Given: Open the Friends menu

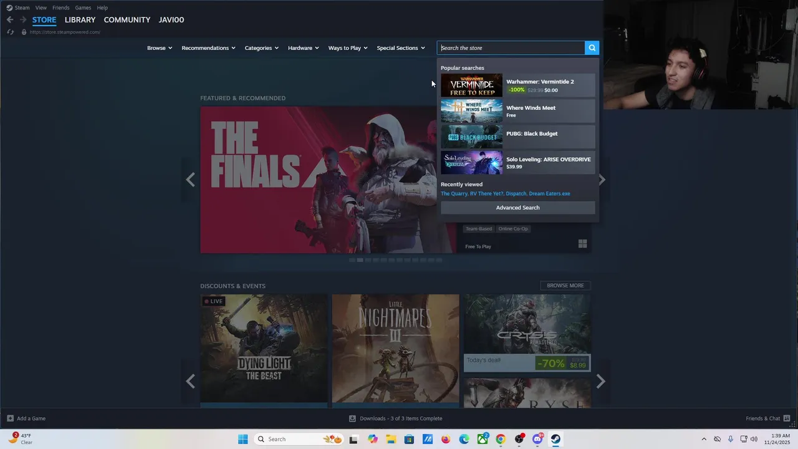Looking at the screenshot, I should tap(61, 7).
